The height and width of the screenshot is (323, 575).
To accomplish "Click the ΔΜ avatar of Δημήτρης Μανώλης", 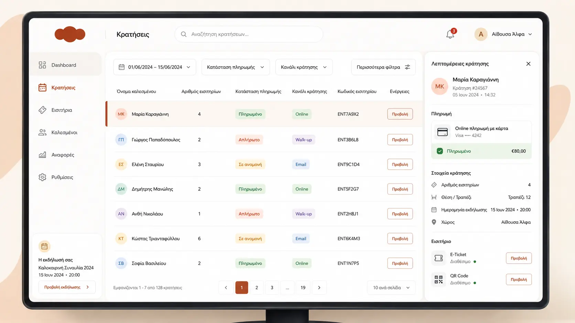I will (121, 189).
